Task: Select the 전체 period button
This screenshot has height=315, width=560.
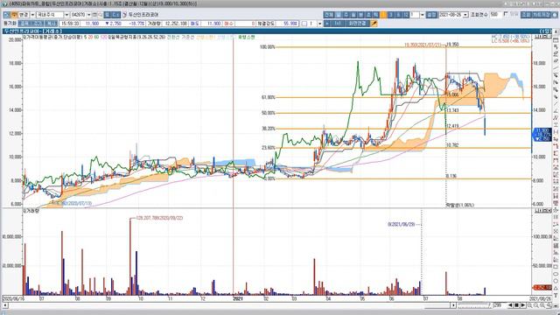Action: [329, 15]
